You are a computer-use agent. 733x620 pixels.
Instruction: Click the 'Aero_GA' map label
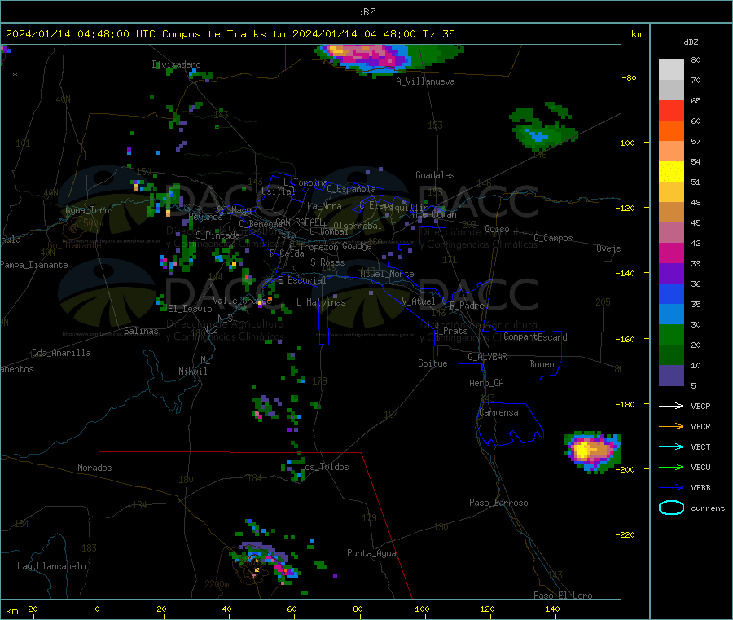coord(486,384)
